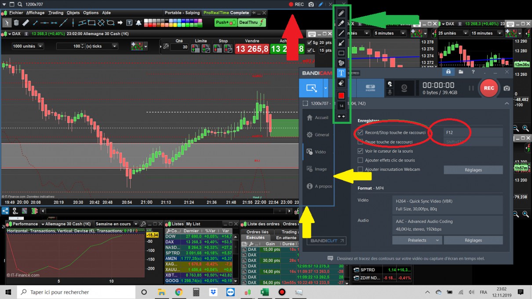Select the right-pointing arrow drawing tool
The height and width of the screenshot is (299, 532).
[120, 22]
